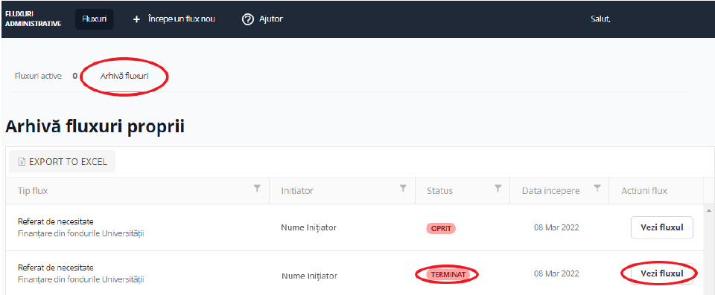The image size is (715, 295).
Task: Sort by Initiator column header
Action: pos(297,191)
